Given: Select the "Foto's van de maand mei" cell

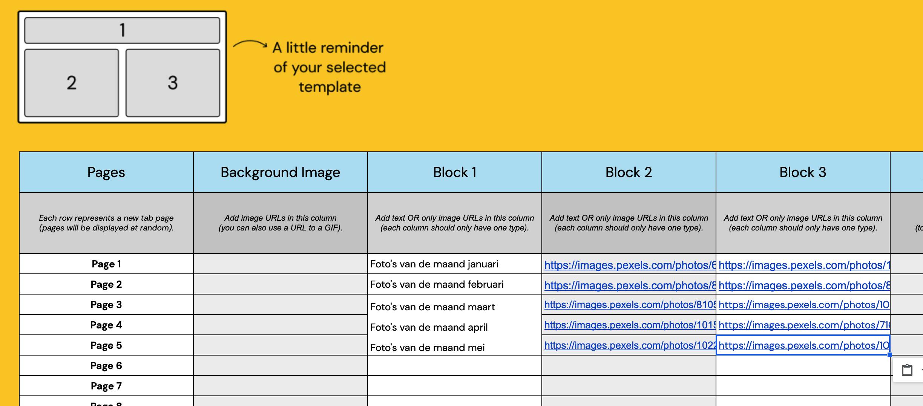Looking at the screenshot, I should coord(454,347).
